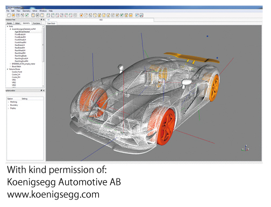Viewport: 271px width, 207px height.
Task: Open the Solver menu
Action: [x=35, y=11]
